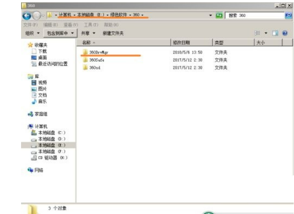The width and height of the screenshot is (294, 214).
Task: Select the 360Safe folder
Action: click(97, 60)
